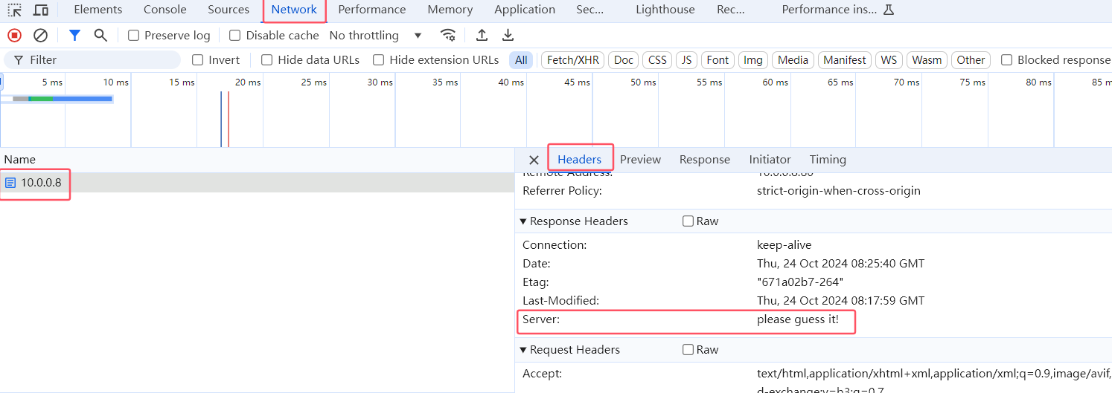Show the Initiator detail tab
Viewport: 1112px width, 393px height.
[770, 160]
